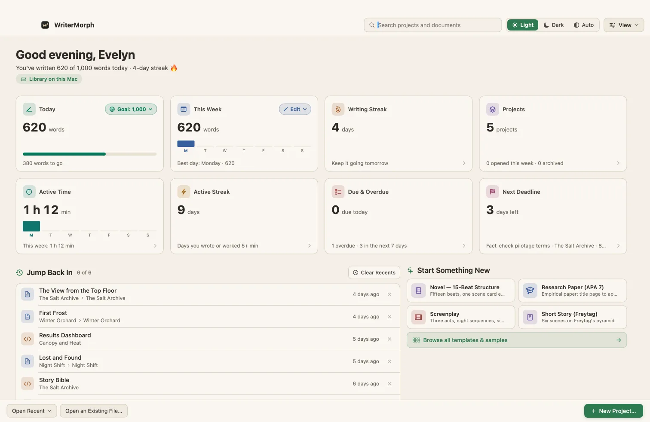The height and width of the screenshot is (422, 650).
Task: Click the First Frost document icon
Action: click(28, 317)
